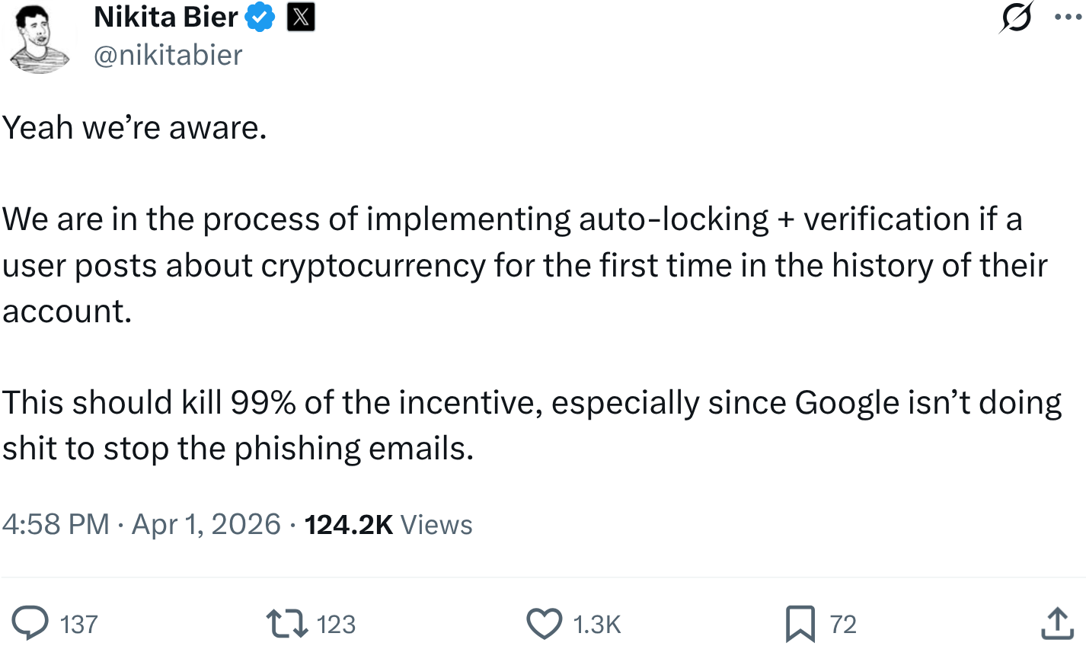
Task: Click the paragraph about phishing emails
Action: (x=532, y=426)
